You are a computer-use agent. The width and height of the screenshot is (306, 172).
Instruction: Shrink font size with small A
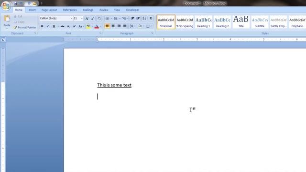click(x=92, y=18)
